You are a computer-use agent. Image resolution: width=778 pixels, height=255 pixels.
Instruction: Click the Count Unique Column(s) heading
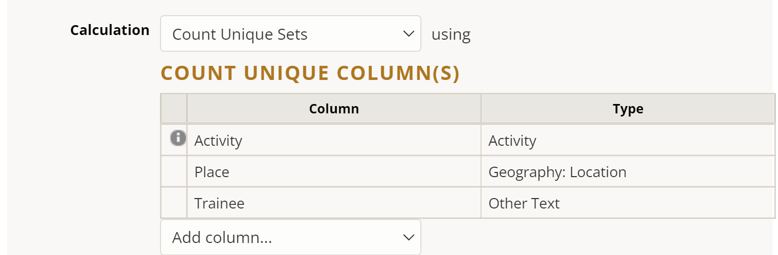[310, 74]
